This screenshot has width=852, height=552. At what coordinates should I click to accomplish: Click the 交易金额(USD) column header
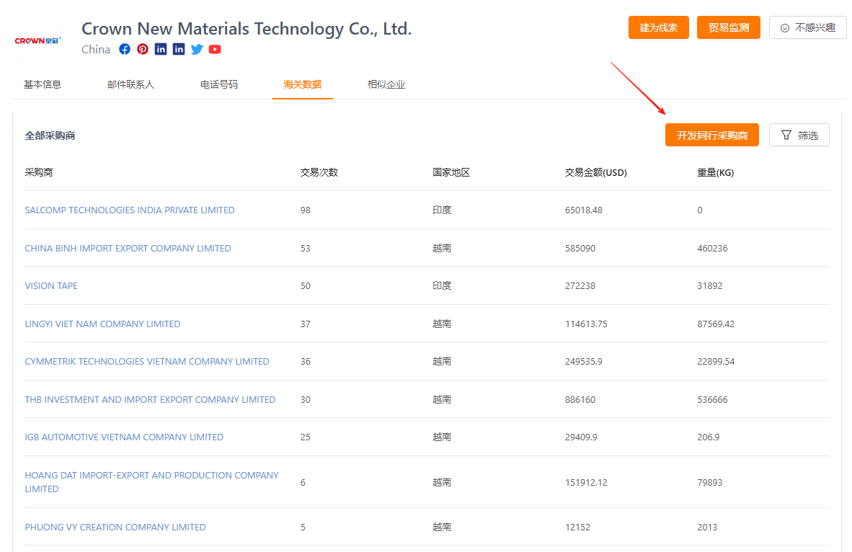coord(595,172)
